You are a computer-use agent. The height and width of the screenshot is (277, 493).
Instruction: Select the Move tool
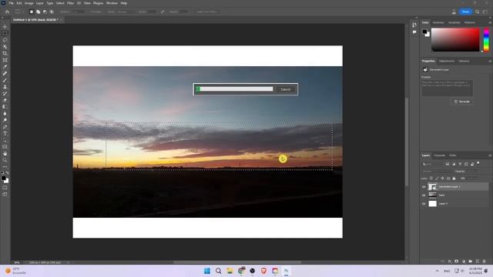5,27
